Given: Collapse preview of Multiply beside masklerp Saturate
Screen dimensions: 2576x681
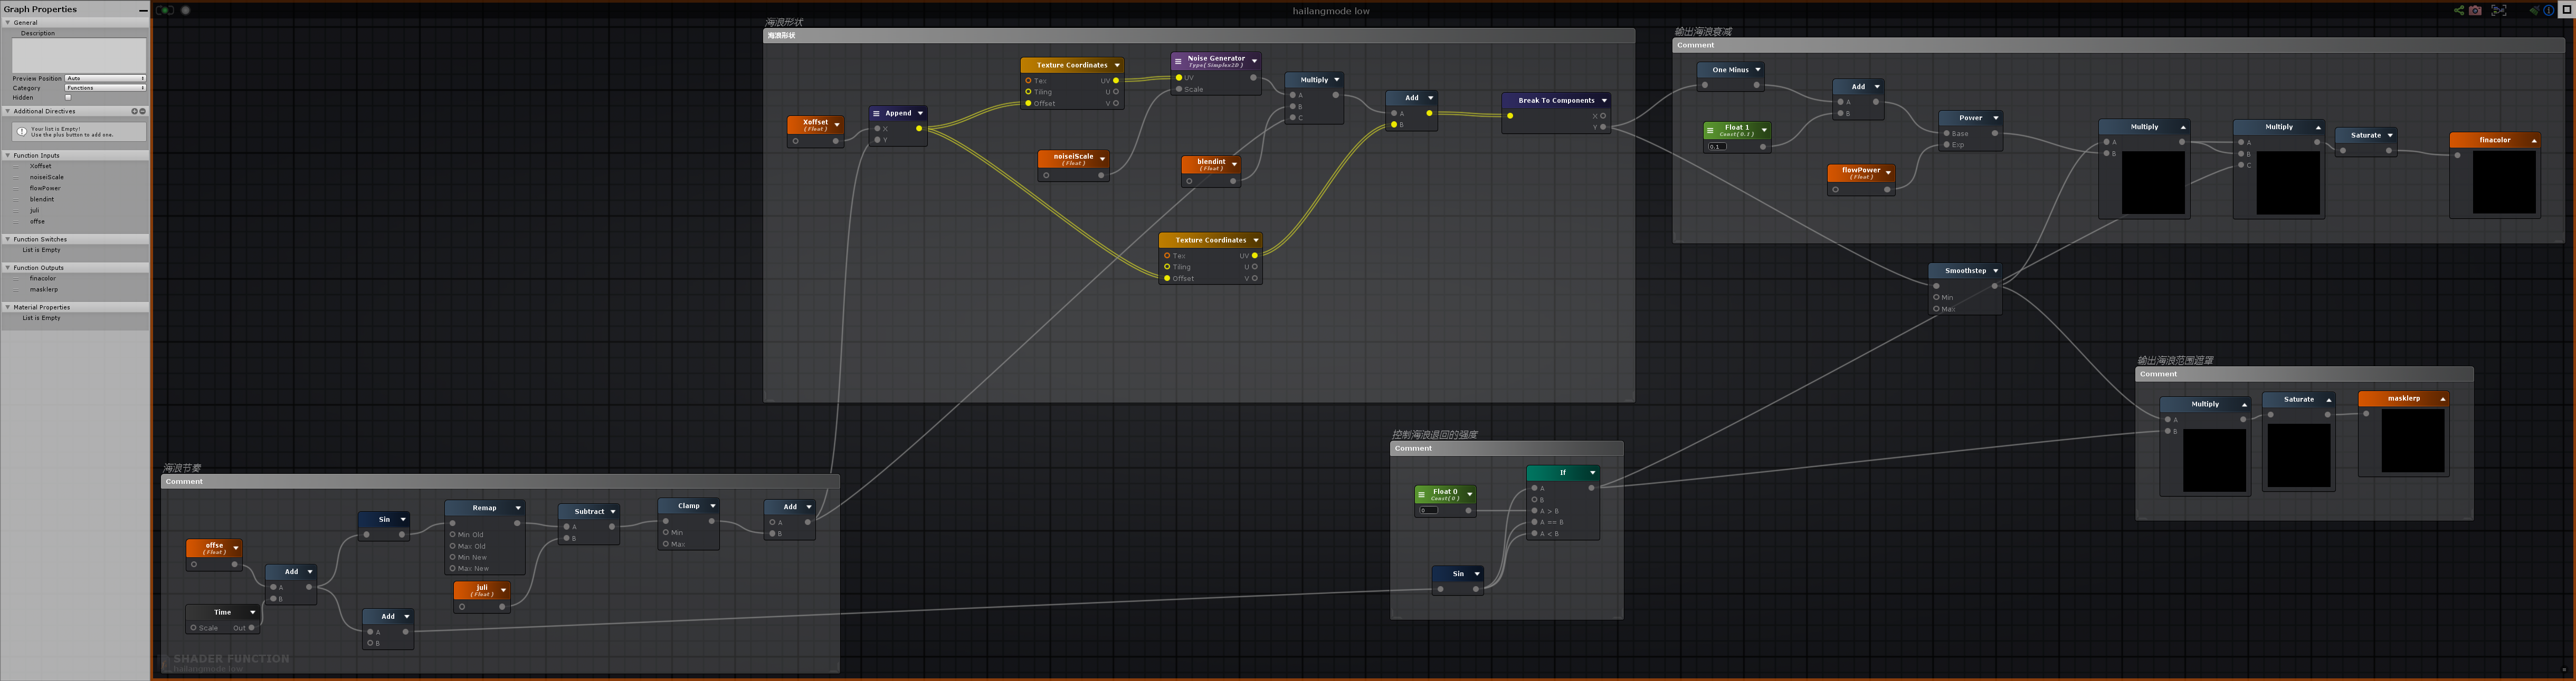Looking at the screenshot, I should pos(2244,404).
